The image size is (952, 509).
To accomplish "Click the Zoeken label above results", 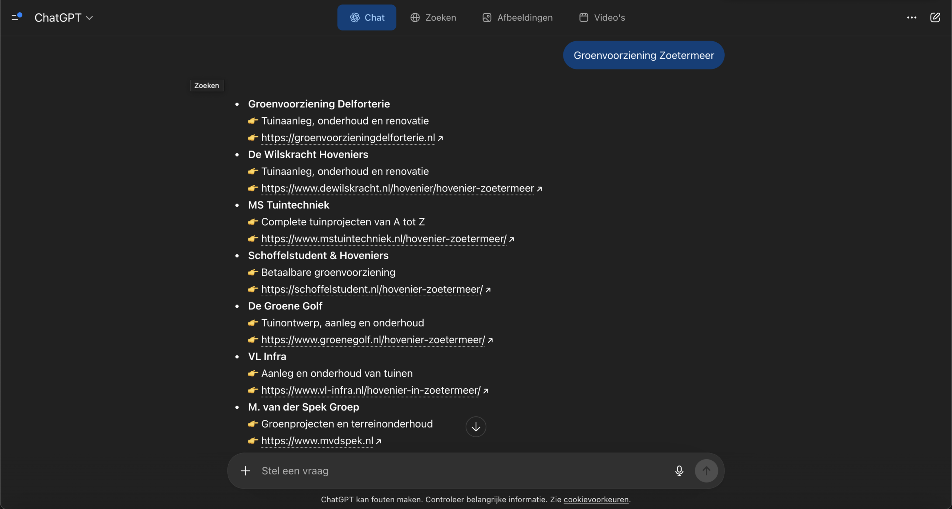I will click(207, 86).
